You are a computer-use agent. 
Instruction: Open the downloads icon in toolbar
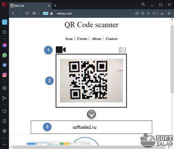pyautogui.click(x=162, y=13)
